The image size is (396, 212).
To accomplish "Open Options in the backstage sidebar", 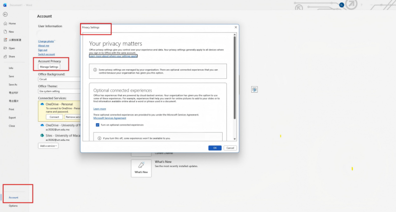I will (x=13, y=206).
